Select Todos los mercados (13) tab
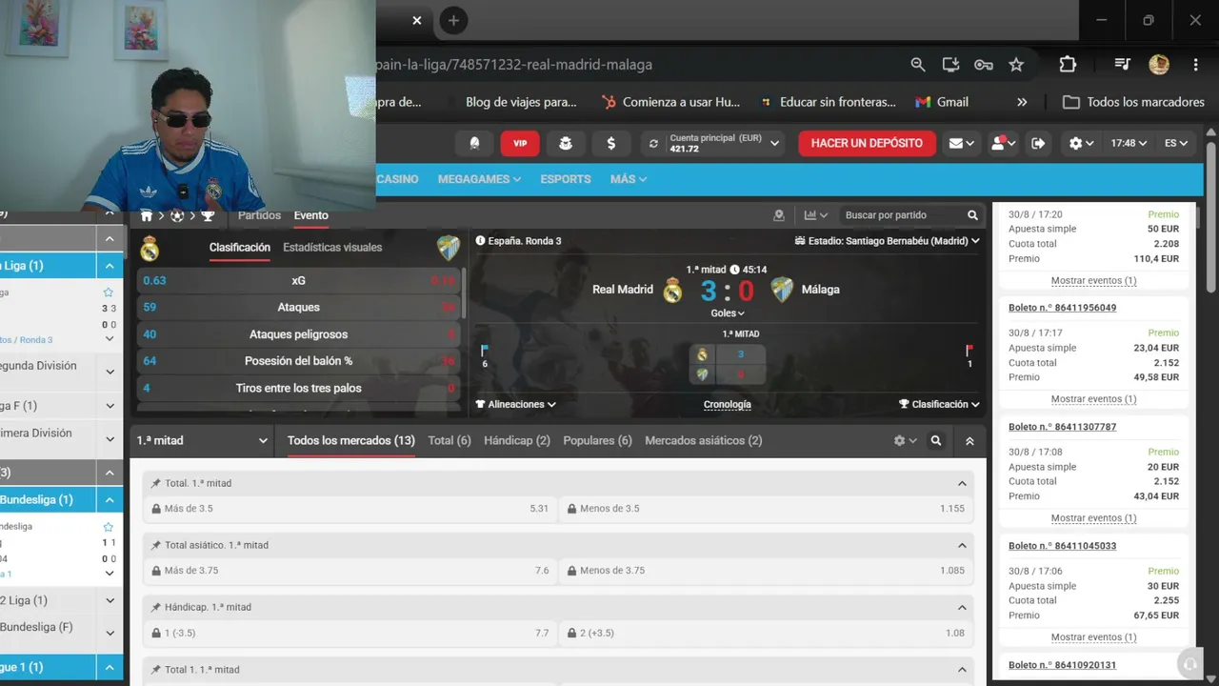 coord(351,440)
